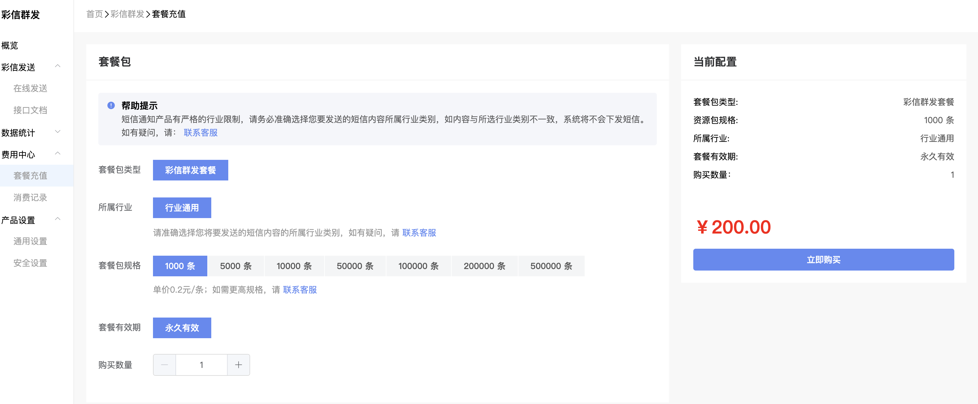This screenshot has height=404, width=978.
Task: Open 概览 in the sidebar
Action: [10, 45]
